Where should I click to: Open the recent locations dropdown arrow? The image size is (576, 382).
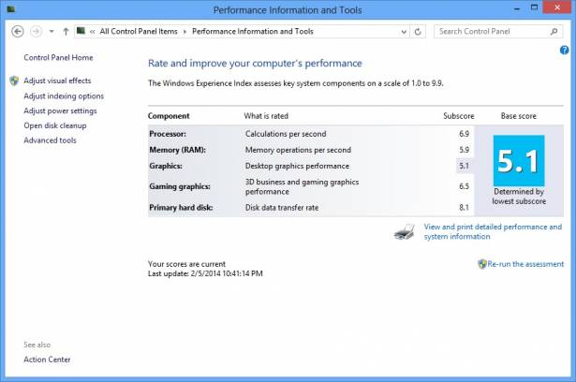(x=52, y=32)
